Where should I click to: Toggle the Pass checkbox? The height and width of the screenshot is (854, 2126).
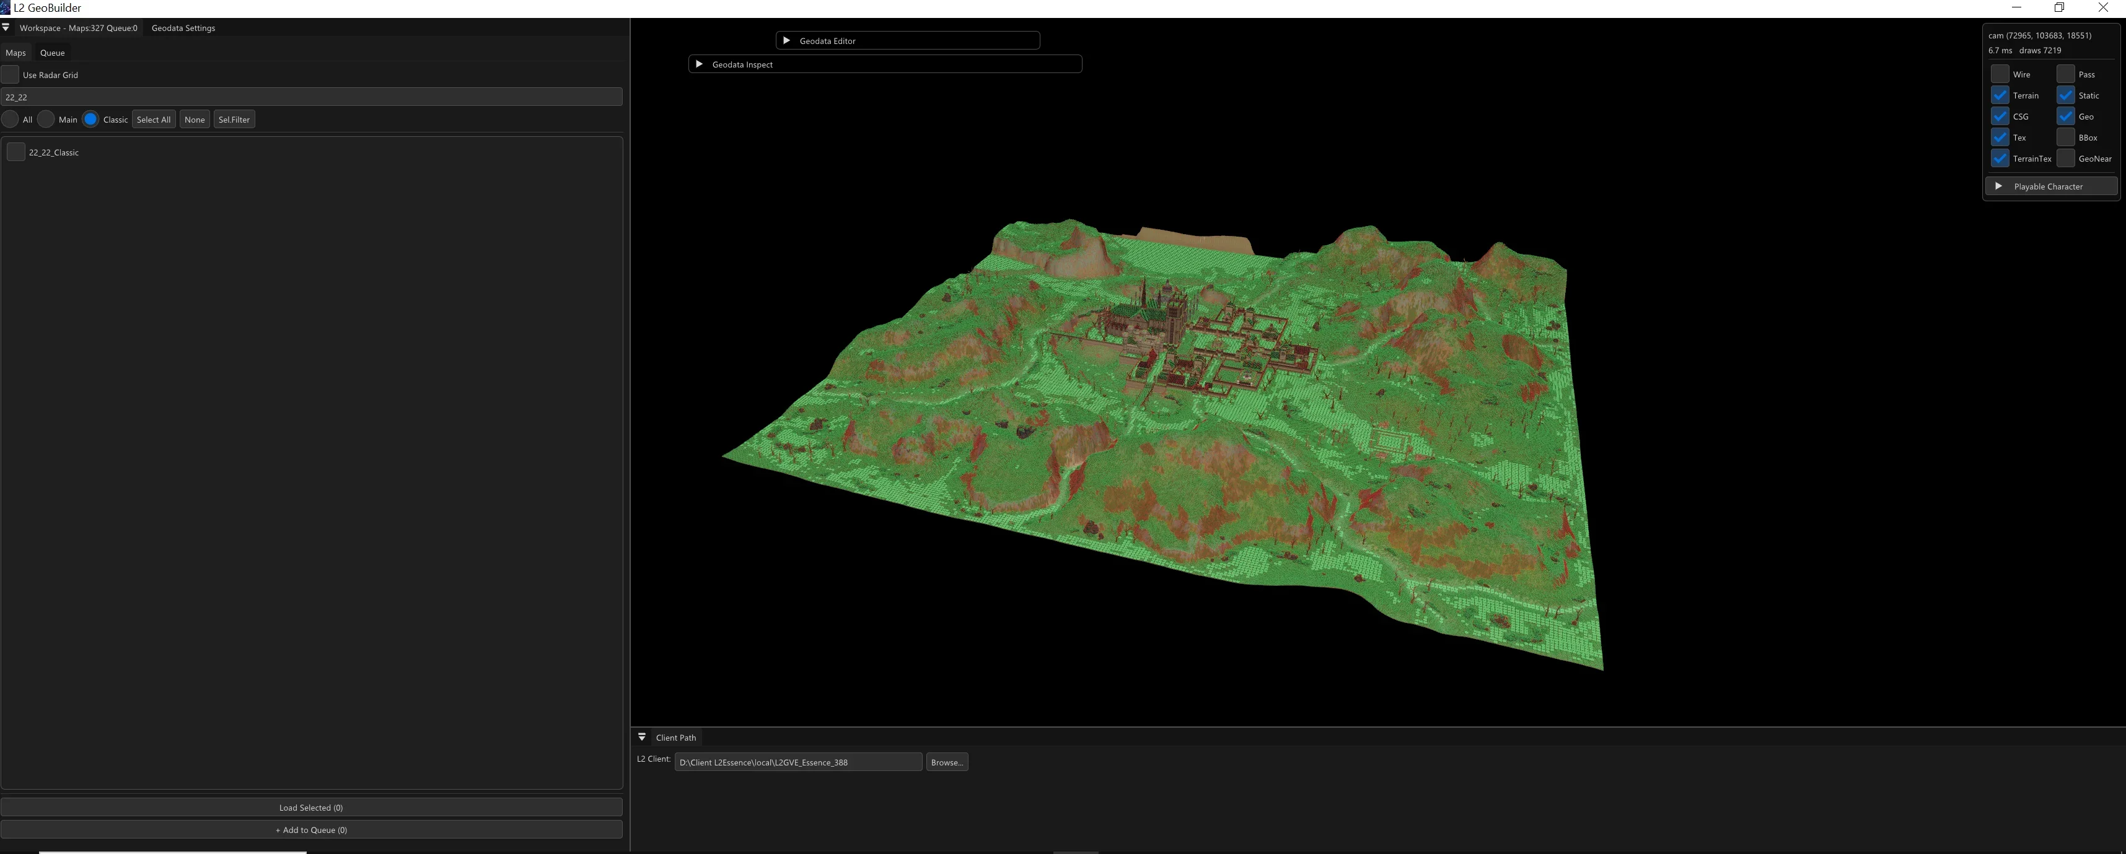[2066, 74]
